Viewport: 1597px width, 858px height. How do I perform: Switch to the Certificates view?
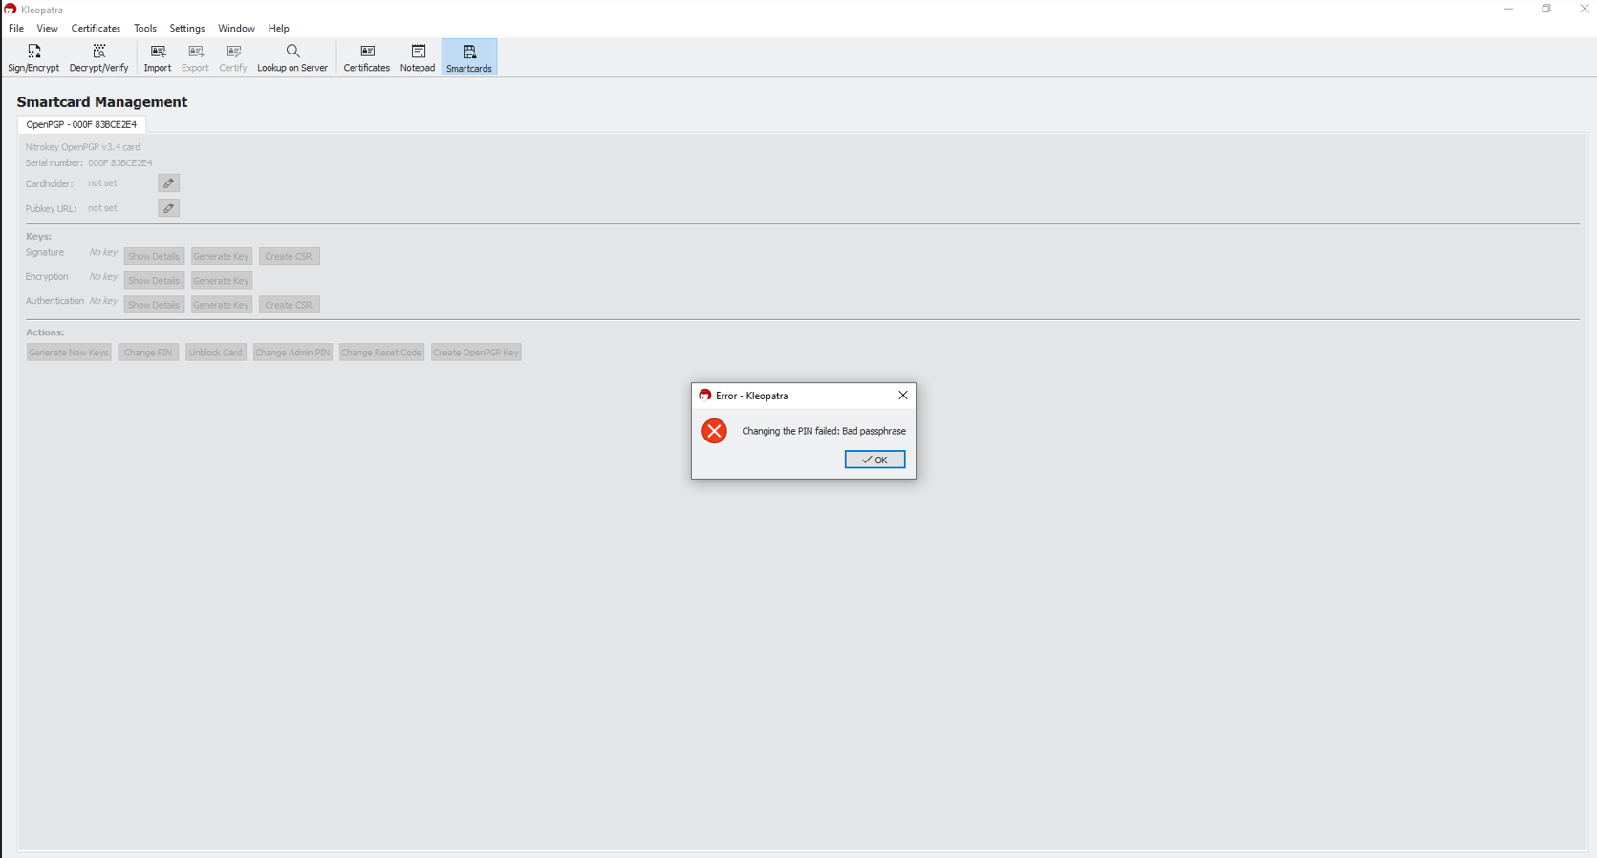pyautogui.click(x=367, y=57)
